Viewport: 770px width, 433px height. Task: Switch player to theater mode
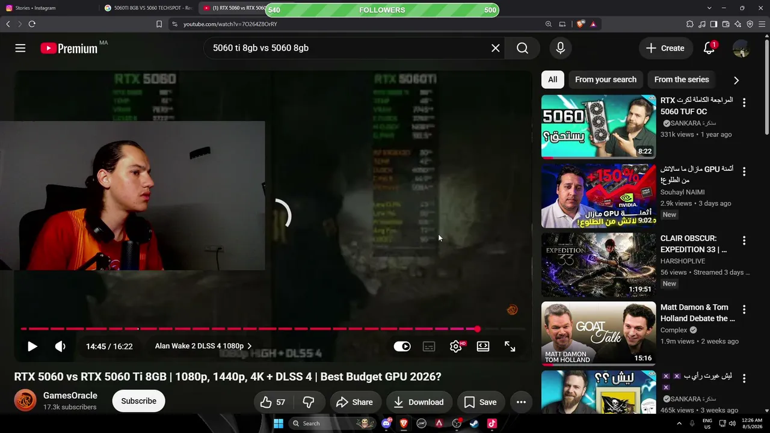click(483, 346)
